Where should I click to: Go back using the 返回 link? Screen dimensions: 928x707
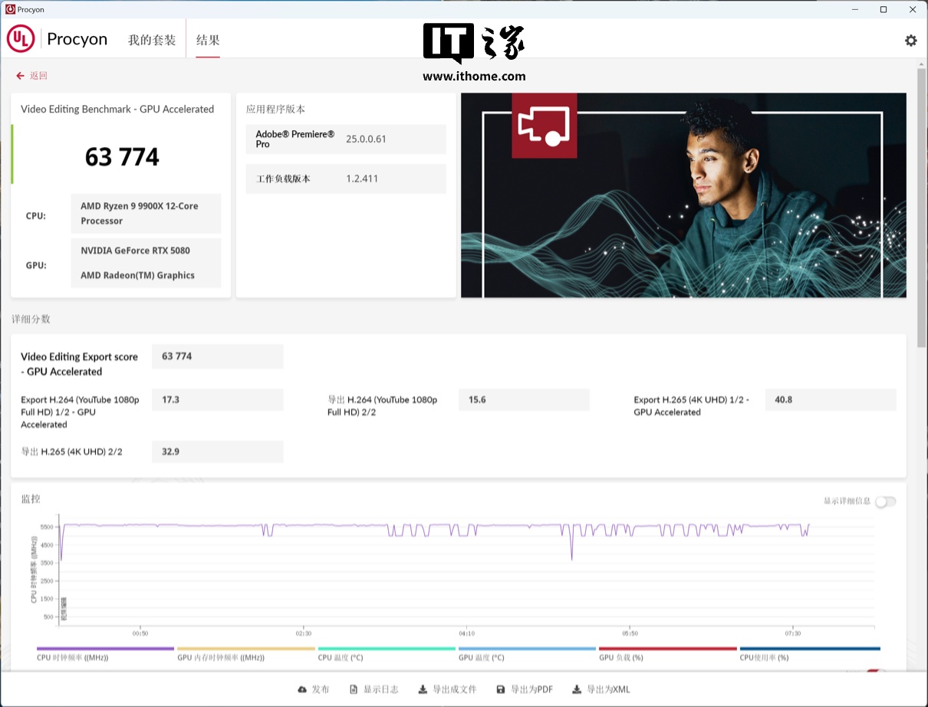[32, 76]
